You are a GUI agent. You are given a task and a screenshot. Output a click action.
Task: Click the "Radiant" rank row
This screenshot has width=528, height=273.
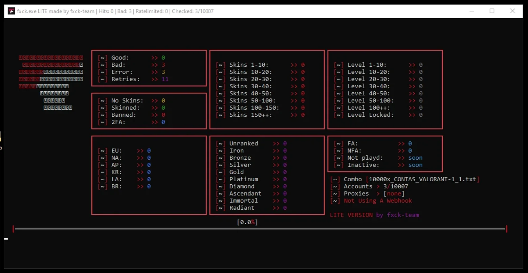(x=251, y=208)
